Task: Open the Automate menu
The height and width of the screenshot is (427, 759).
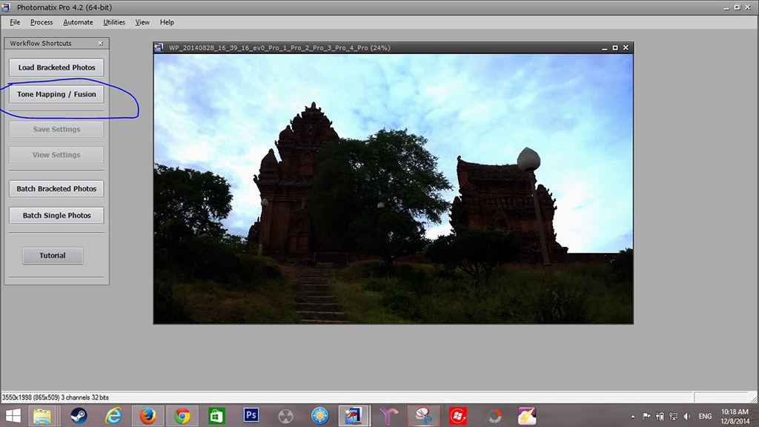Action: [78, 22]
